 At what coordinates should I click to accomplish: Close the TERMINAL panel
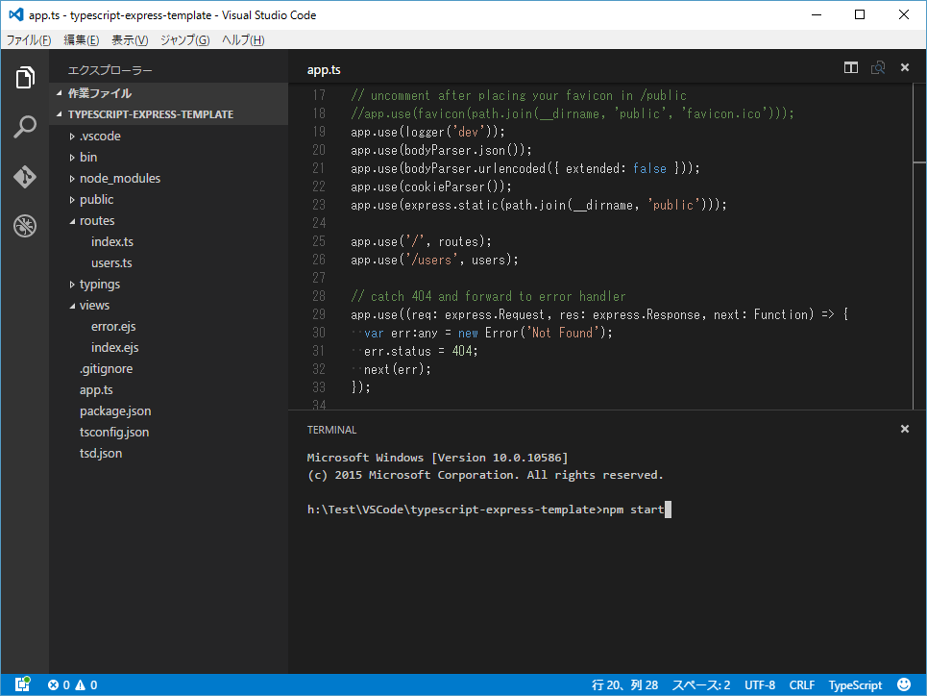click(905, 429)
